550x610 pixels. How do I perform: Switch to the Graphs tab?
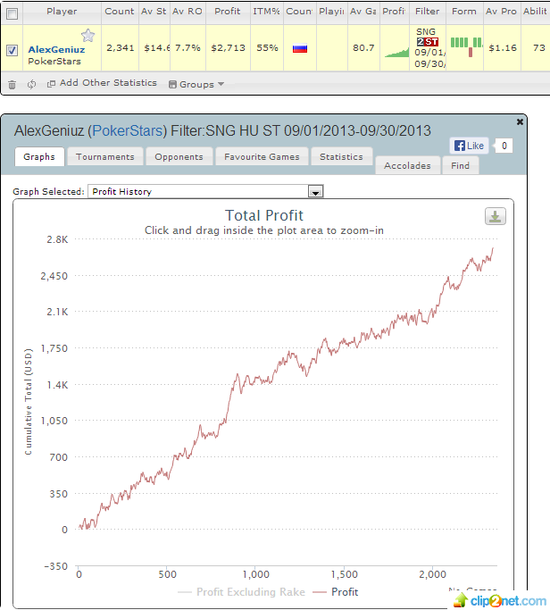point(39,156)
